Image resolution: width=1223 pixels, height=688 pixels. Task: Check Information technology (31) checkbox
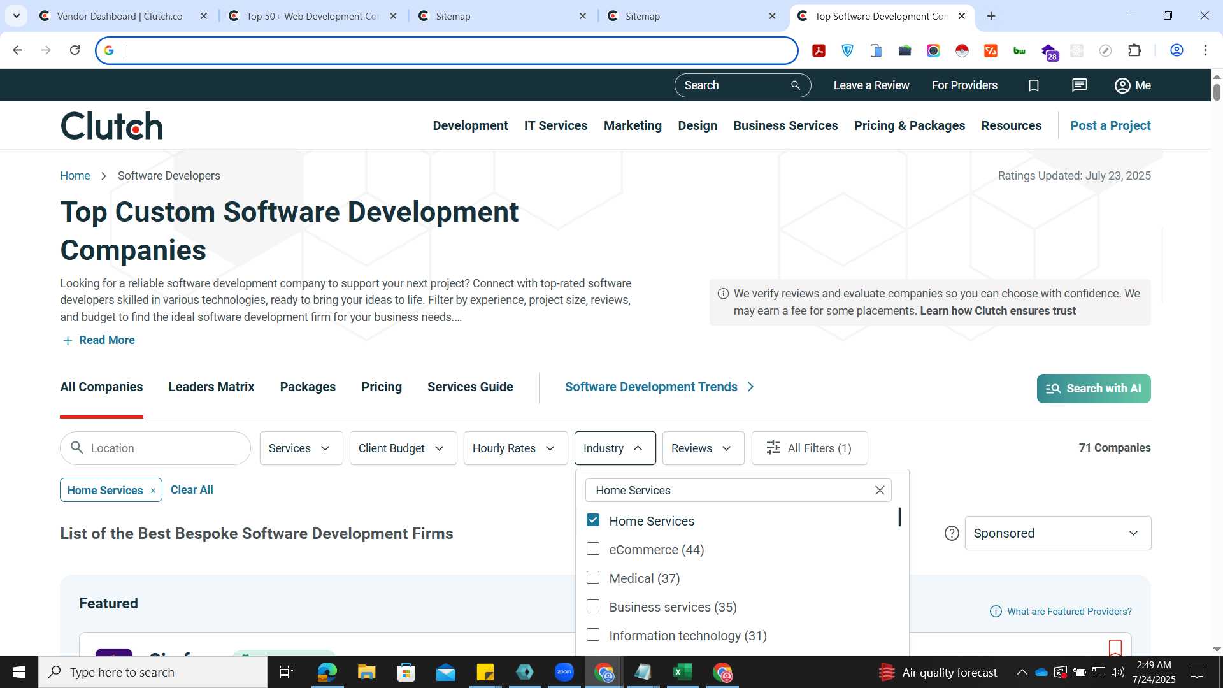[593, 634]
